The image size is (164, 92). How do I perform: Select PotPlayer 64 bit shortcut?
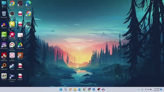[12, 26]
